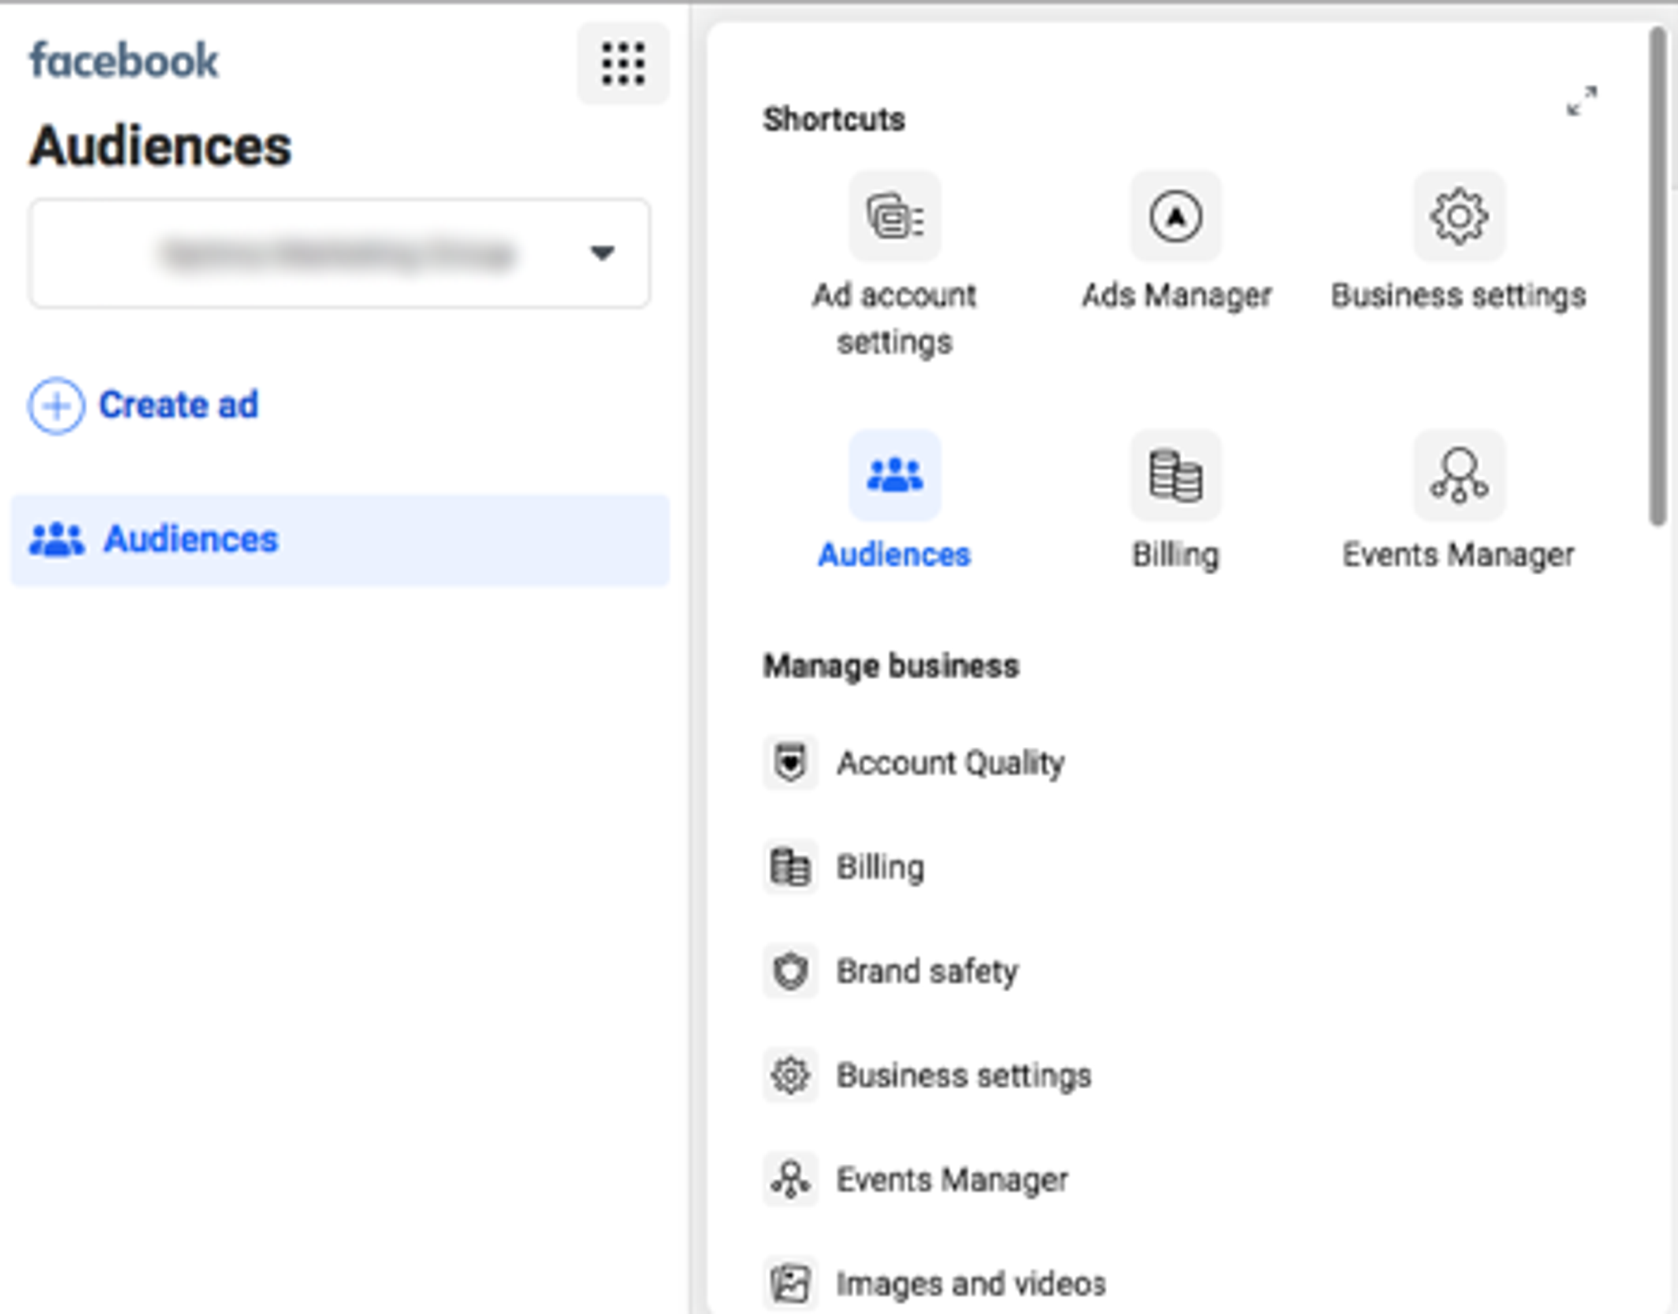Open Events Manager shortcut icon
The height and width of the screenshot is (1314, 1678).
point(1458,475)
